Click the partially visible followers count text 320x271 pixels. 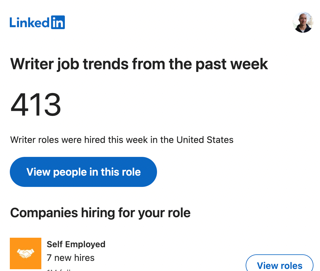59,269
